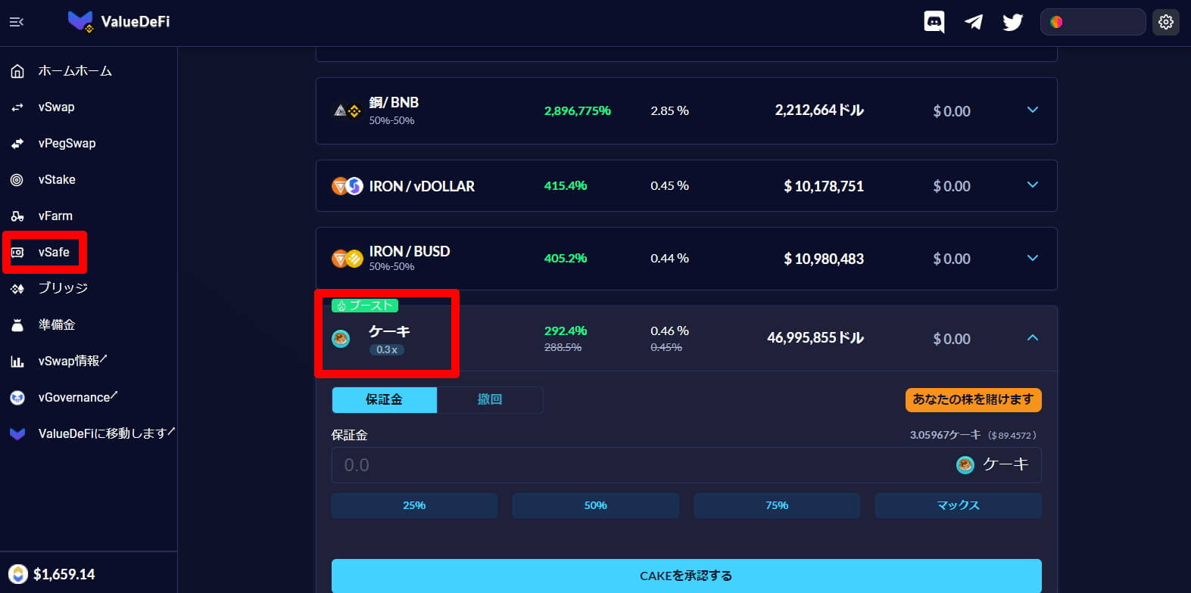This screenshot has width=1191, height=593.
Task: Collapse the ケーキ pool row
Action: click(x=1032, y=338)
